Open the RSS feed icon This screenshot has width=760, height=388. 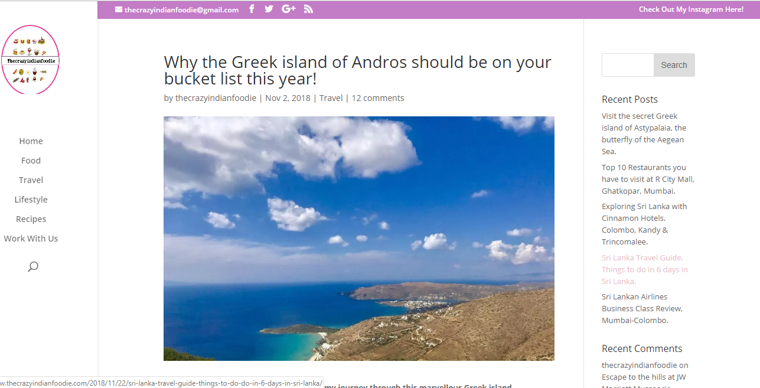(308, 9)
